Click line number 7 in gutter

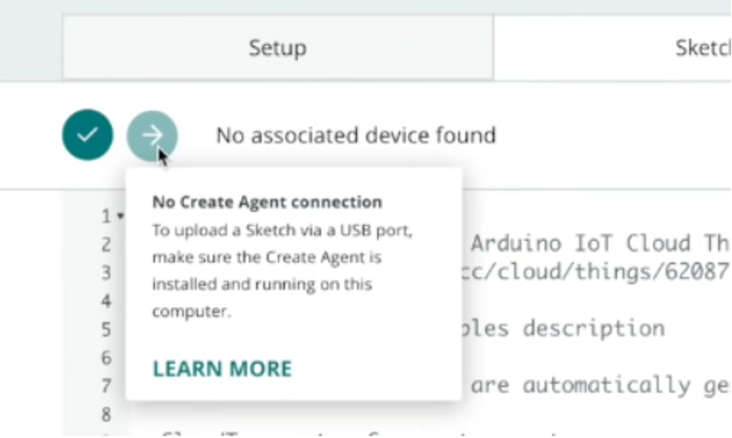pyautogui.click(x=106, y=386)
